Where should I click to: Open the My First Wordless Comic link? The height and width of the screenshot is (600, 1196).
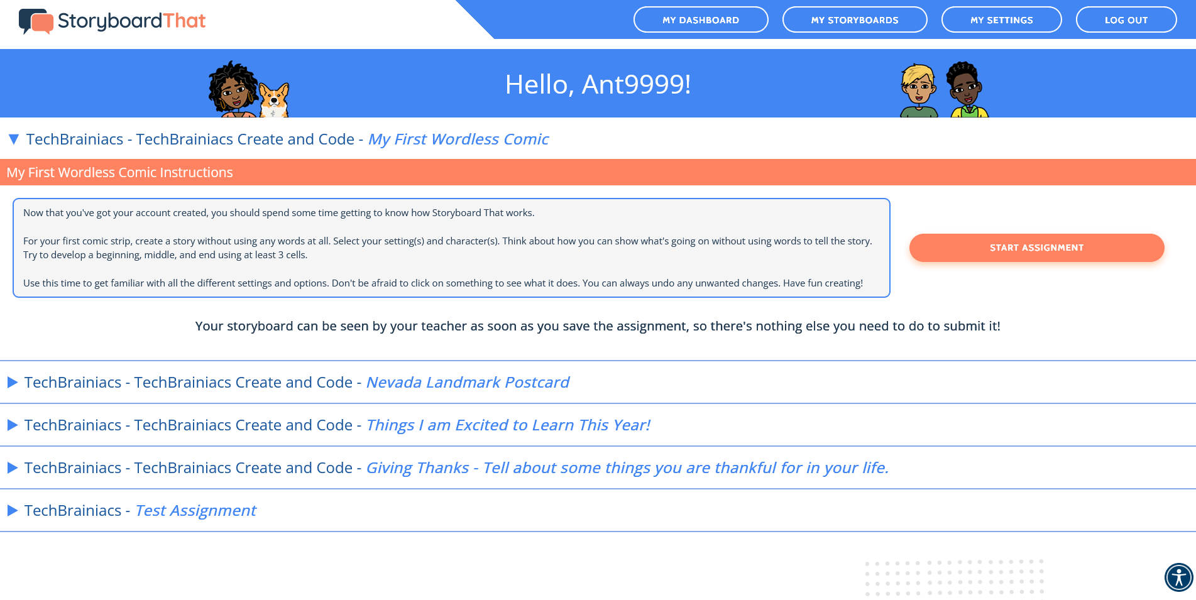[458, 139]
